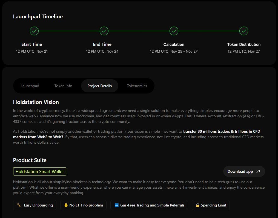Go to the Tokenomics tab
This screenshot has height=218, width=278.
[x=137, y=86]
